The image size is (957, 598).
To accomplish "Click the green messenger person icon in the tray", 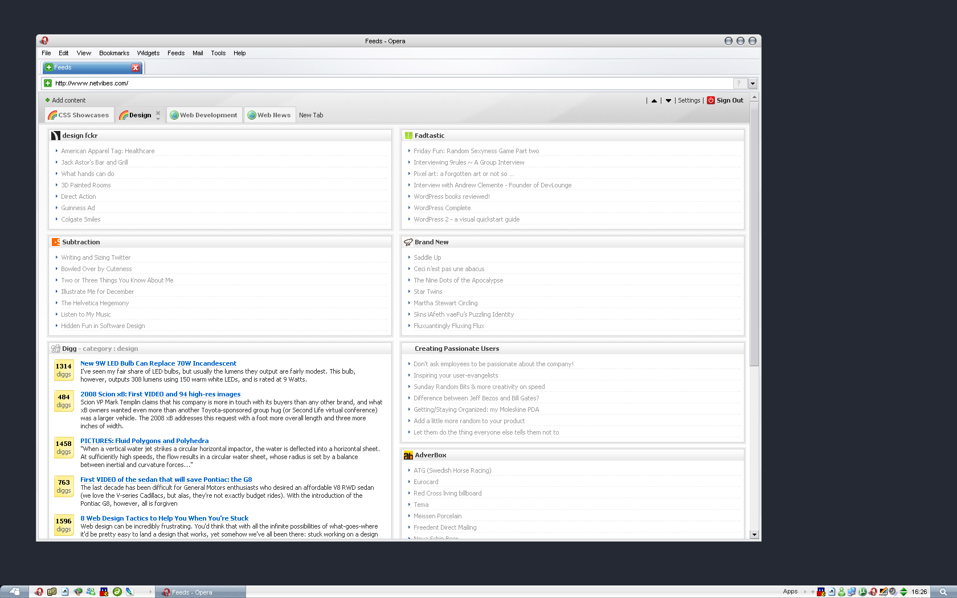I will [841, 592].
